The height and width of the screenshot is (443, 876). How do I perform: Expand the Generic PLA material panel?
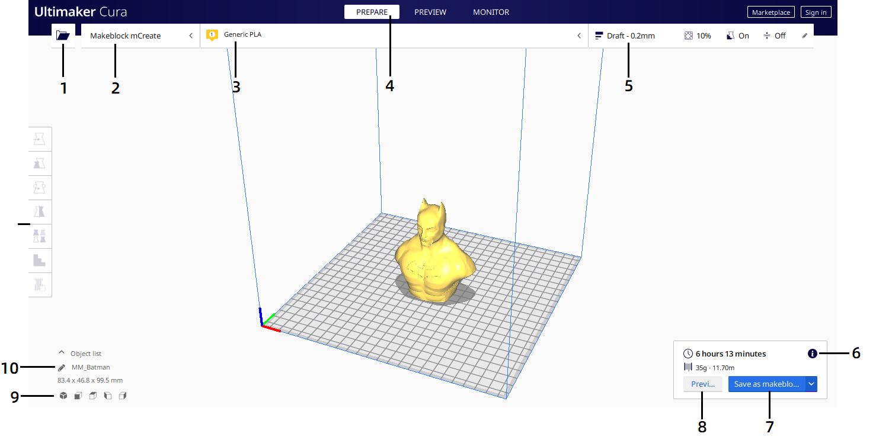(x=394, y=36)
